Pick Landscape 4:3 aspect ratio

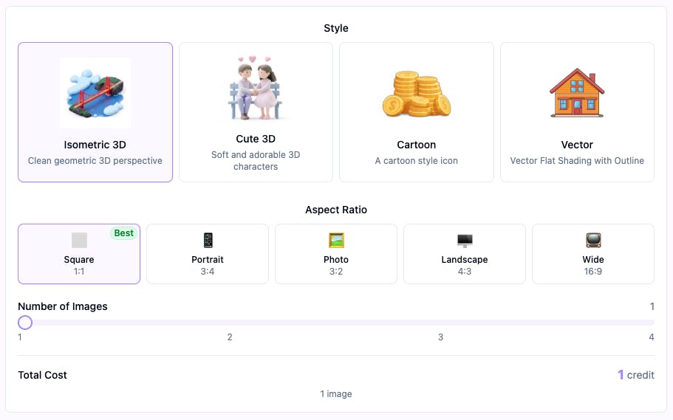[465, 253]
